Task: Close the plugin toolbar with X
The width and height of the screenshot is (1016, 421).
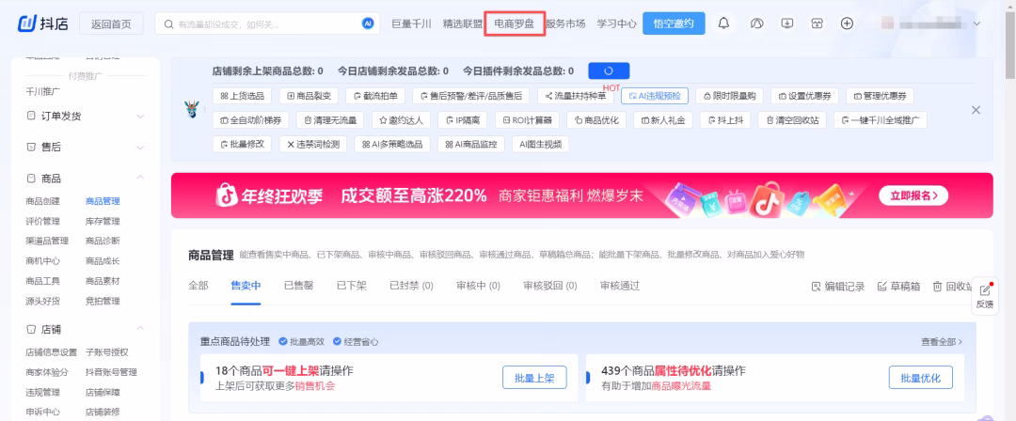Action: pos(976,110)
